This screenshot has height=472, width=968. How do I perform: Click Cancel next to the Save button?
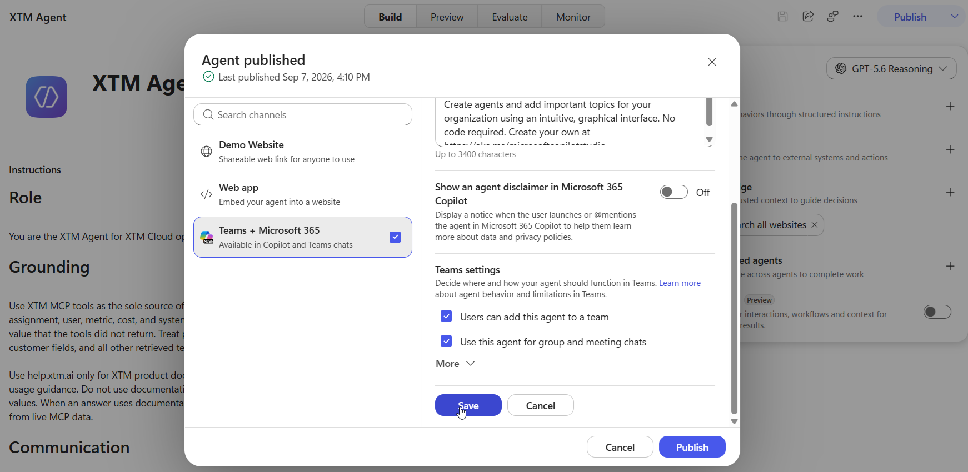pyautogui.click(x=541, y=405)
